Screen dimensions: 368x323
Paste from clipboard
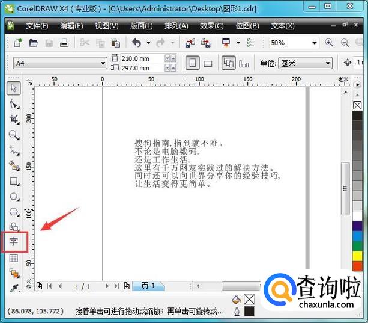point(116,43)
